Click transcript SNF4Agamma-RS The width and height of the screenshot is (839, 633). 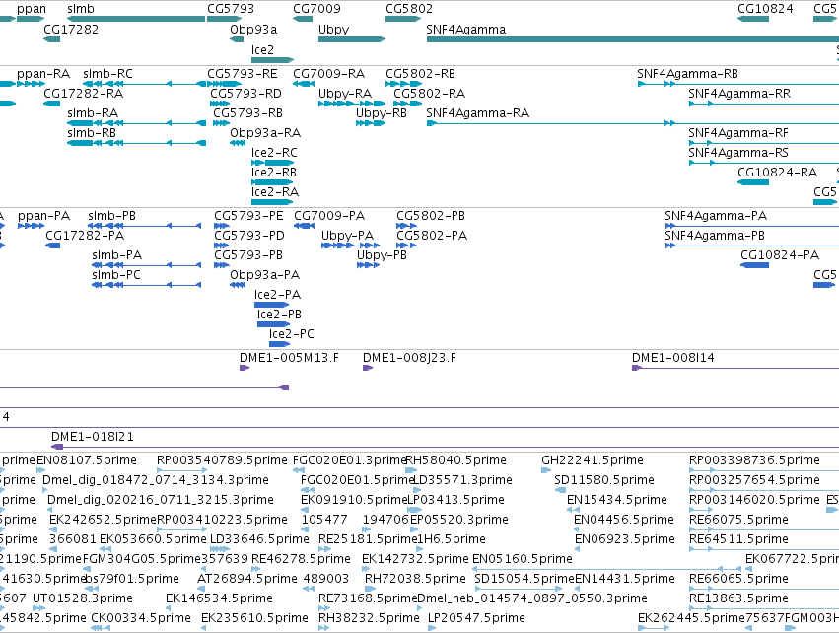coord(737,153)
